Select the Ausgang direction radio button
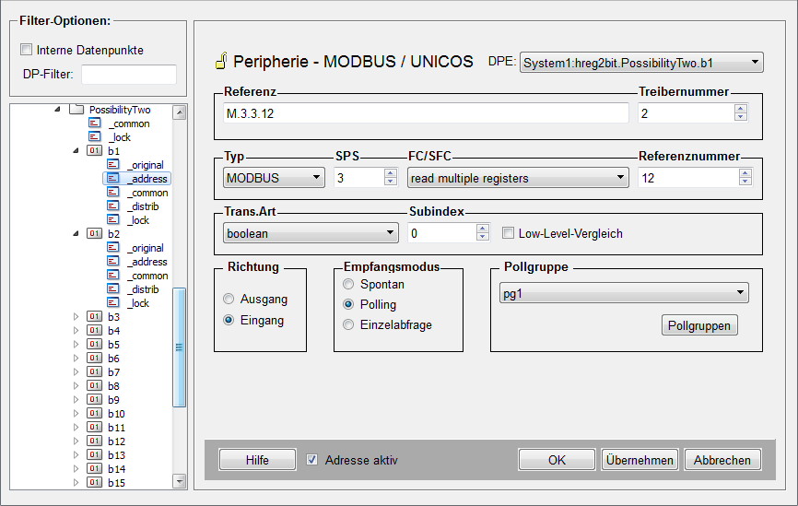Image resolution: width=798 pixels, height=506 pixels. pyautogui.click(x=229, y=299)
